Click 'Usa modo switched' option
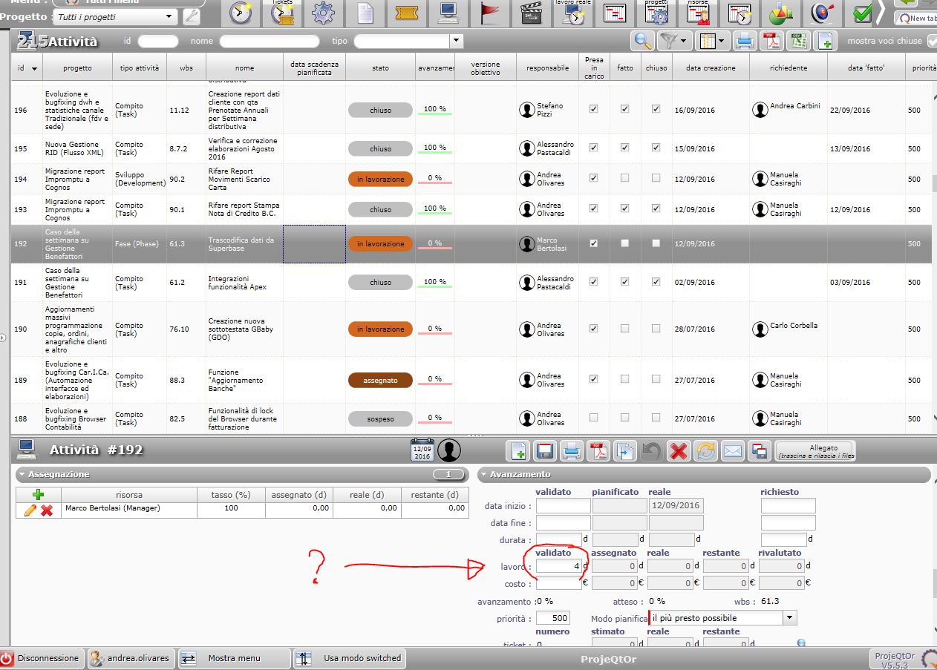 click(362, 658)
